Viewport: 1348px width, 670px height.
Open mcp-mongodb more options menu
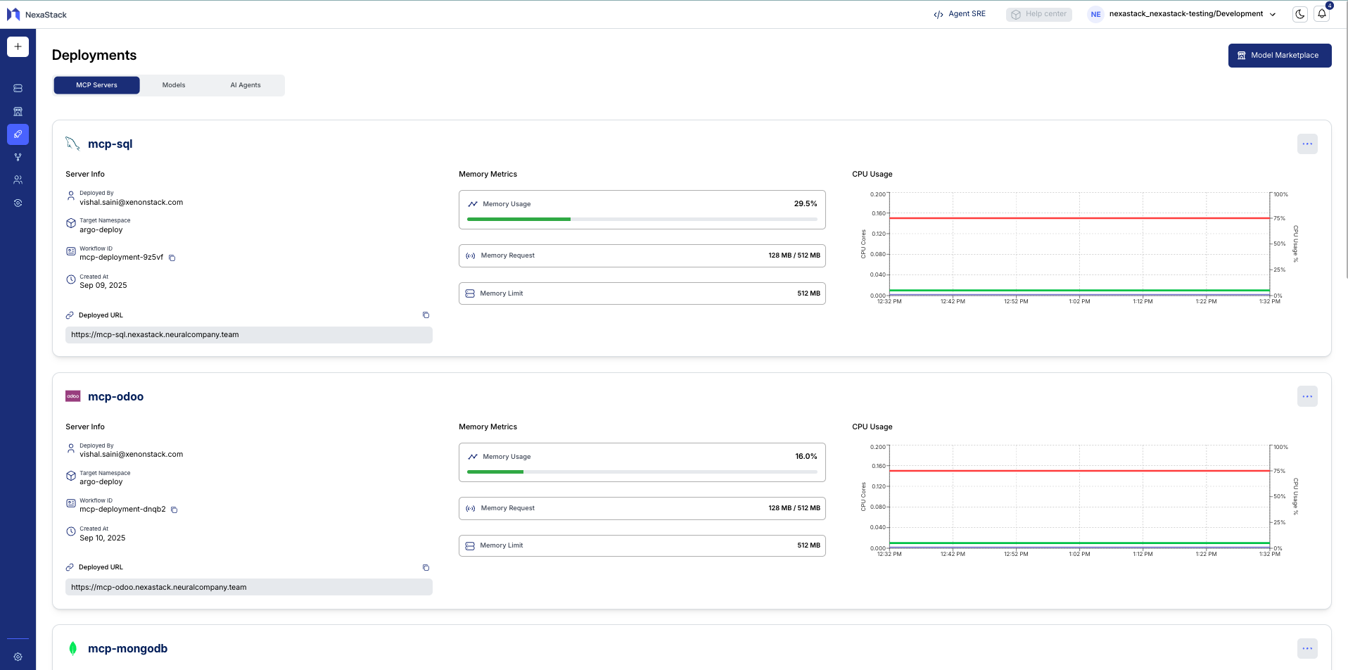[x=1306, y=648]
